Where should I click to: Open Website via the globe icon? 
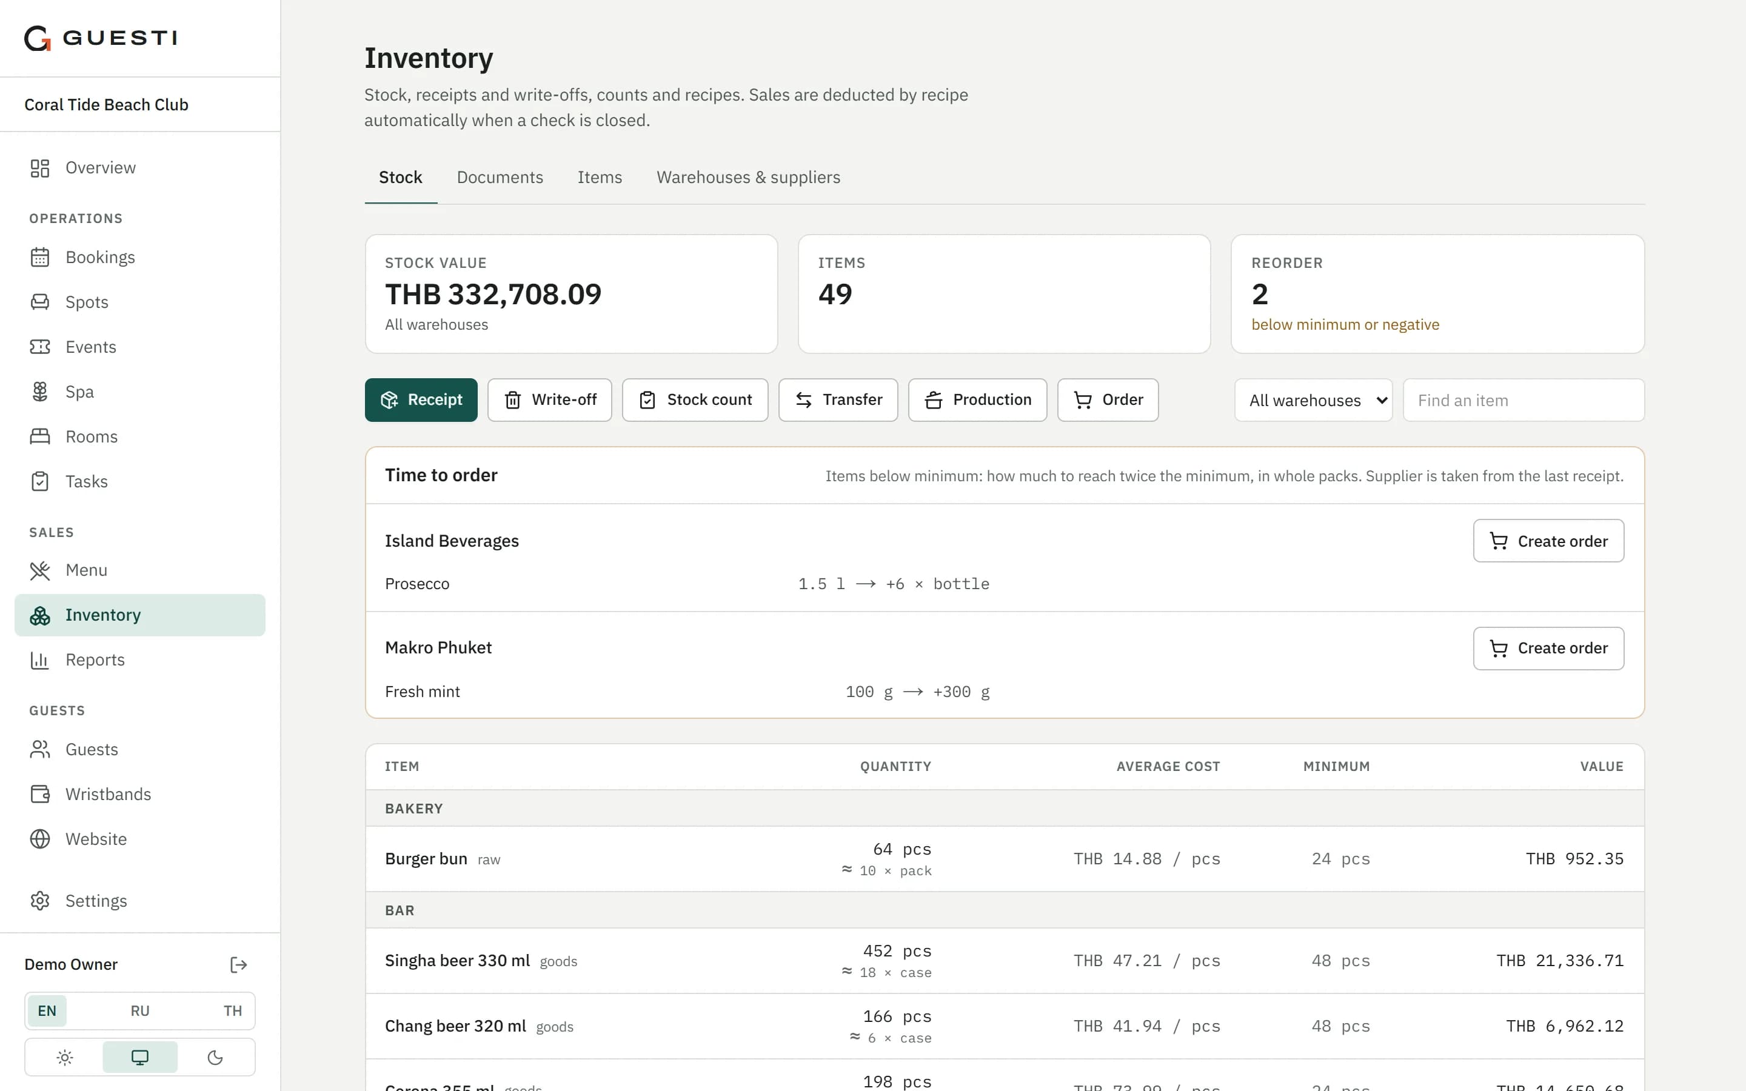tap(39, 839)
